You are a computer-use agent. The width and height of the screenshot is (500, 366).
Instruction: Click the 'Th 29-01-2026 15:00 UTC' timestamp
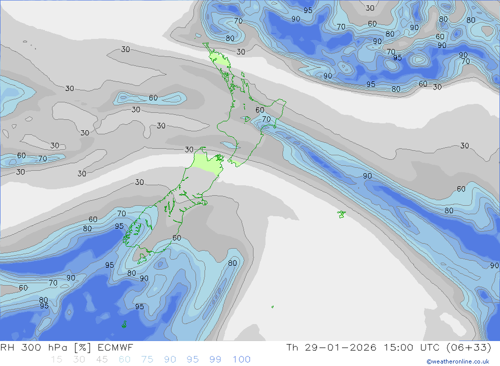click(362, 347)
